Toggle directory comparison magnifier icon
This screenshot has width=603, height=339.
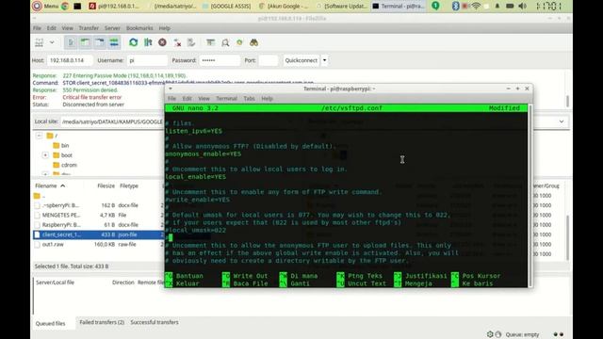(x=225, y=42)
